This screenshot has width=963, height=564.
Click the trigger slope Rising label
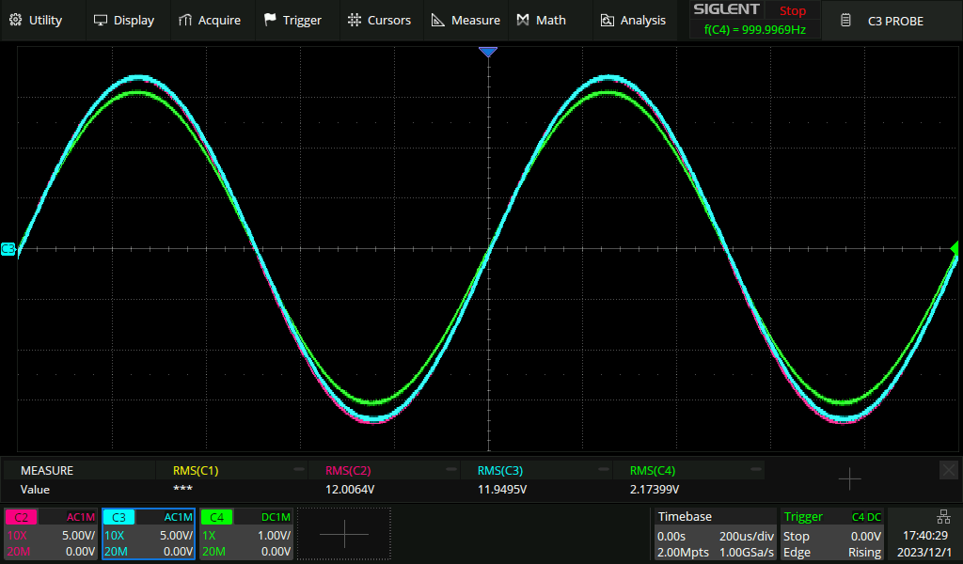pos(865,553)
